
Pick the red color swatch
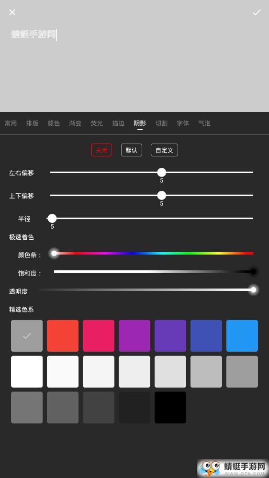coord(63,335)
